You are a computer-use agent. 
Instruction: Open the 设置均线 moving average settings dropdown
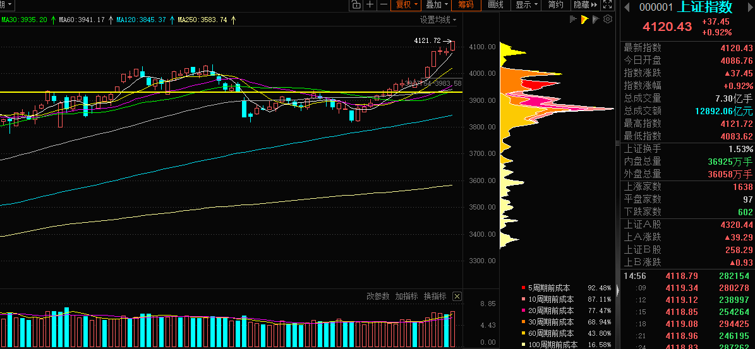[438, 20]
